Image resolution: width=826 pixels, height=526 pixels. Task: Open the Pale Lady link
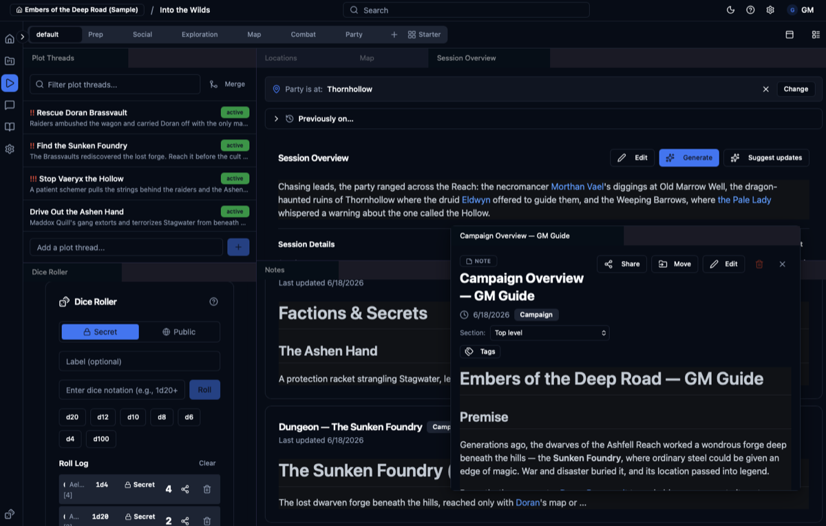[x=744, y=200]
